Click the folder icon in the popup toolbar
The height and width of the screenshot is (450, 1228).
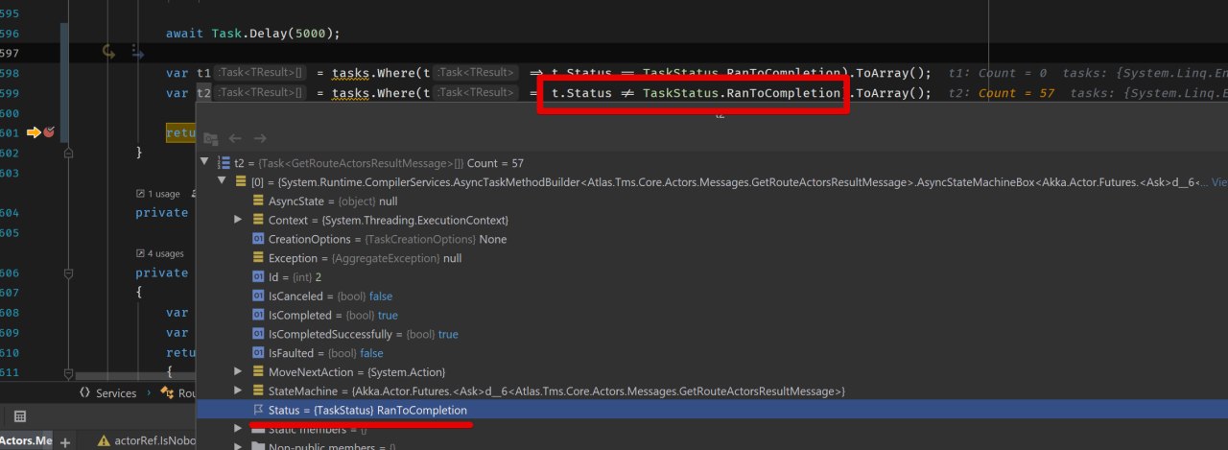click(210, 140)
